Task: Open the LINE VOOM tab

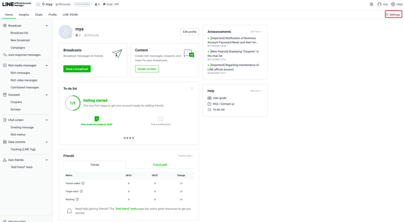Action: pos(70,15)
